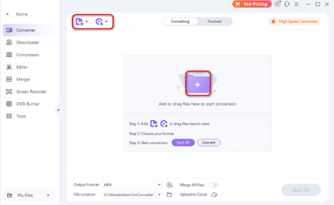
Task: Open the Load DVD dropdown arrow
Action: (x=107, y=22)
